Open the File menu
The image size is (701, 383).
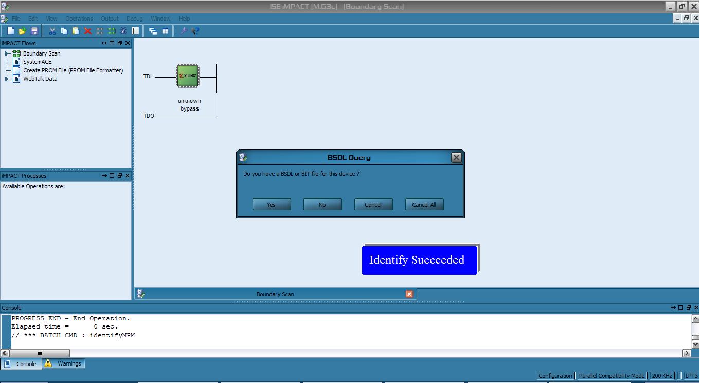(x=16, y=19)
